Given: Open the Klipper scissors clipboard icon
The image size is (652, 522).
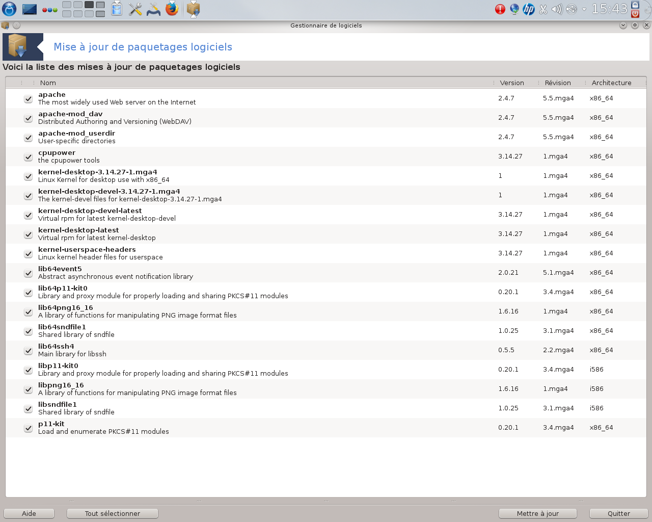Looking at the screenshot, I should [x=543, y=9].
